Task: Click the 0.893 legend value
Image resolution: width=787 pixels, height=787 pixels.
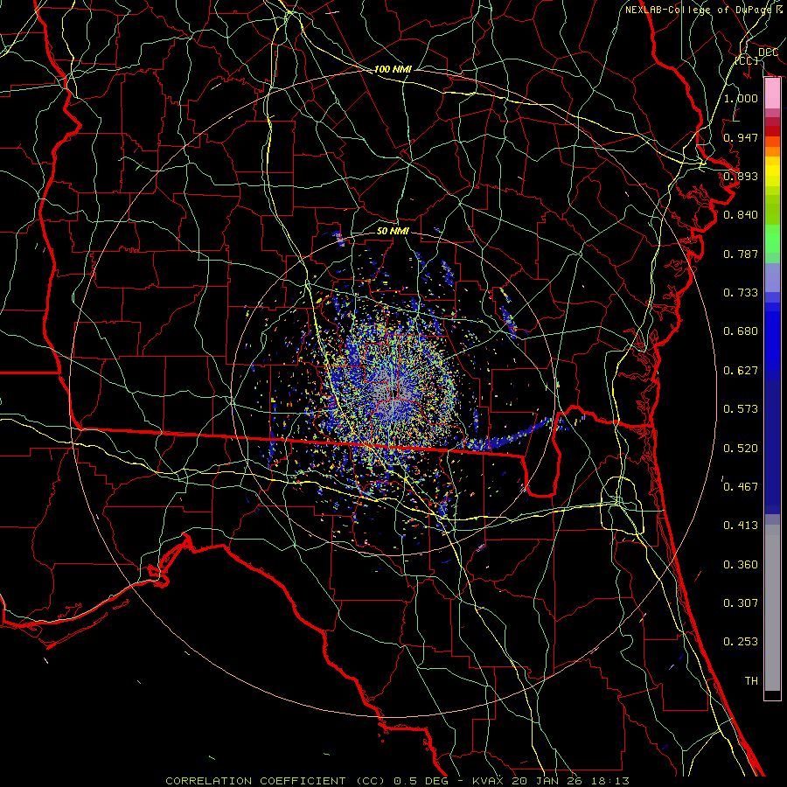Action: [741, 176]
